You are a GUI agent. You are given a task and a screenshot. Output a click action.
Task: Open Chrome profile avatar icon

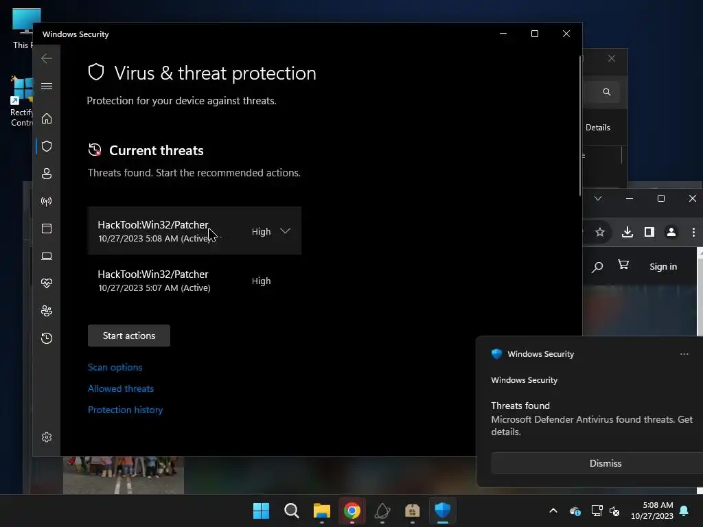pyautogui.click(x=671, y=232)
